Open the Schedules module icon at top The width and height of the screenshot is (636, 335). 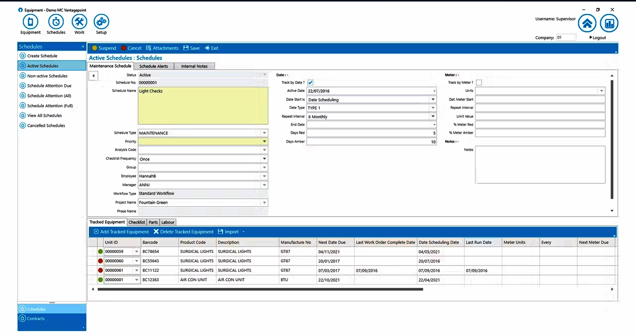[56, 22]
